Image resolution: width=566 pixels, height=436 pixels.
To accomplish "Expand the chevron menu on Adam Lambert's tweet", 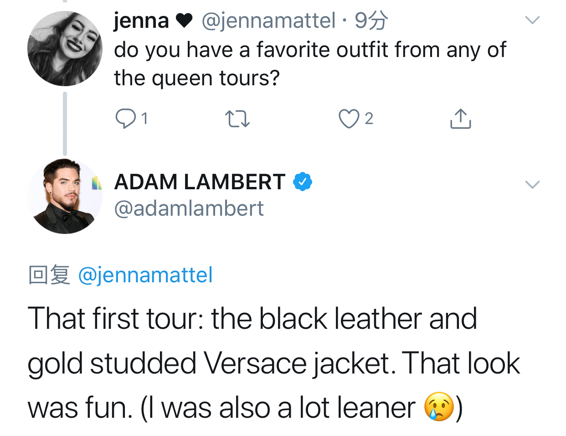I will tap(532, 184).
